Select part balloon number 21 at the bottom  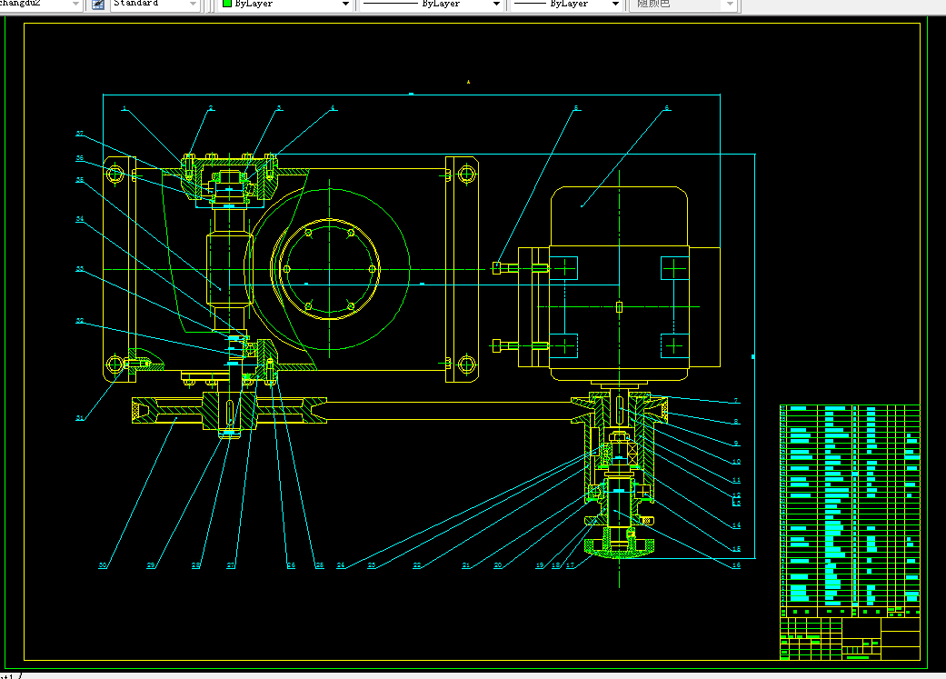(466, 565)
